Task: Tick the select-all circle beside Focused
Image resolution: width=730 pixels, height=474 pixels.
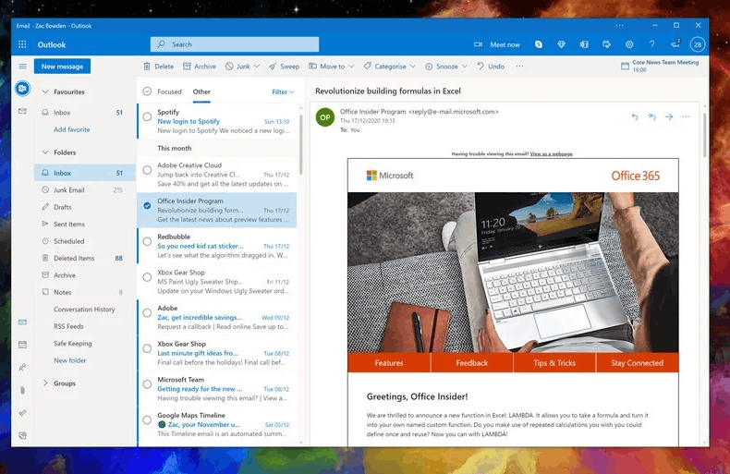Action: coord(147,91)
